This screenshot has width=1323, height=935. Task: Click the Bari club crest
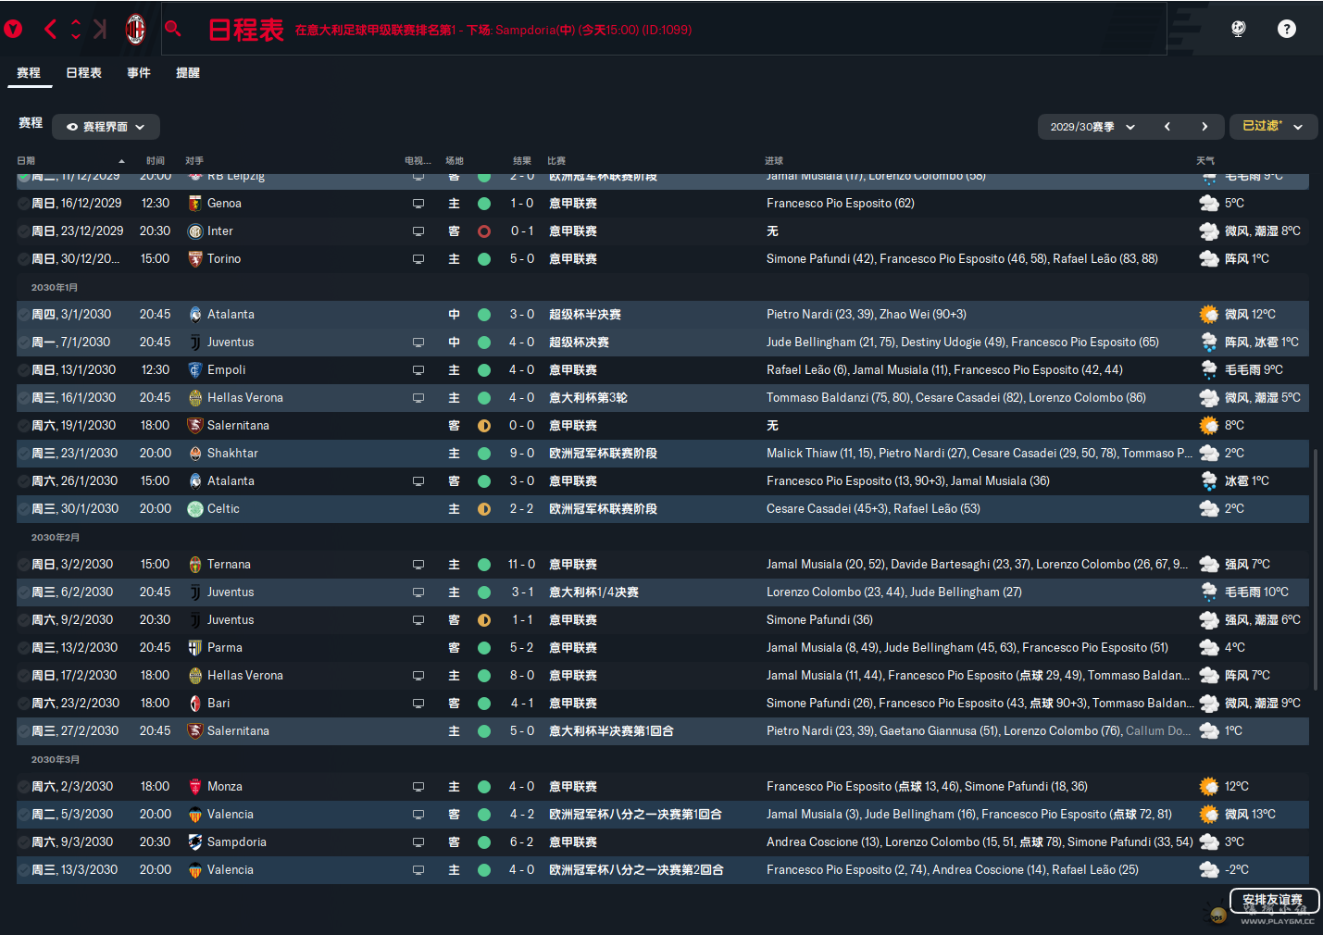tap(195, 704)
